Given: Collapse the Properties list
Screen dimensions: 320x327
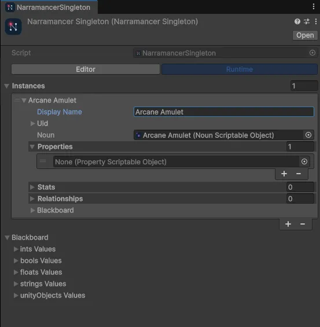Looking at the screenshot, I should (x=32, y=147).
